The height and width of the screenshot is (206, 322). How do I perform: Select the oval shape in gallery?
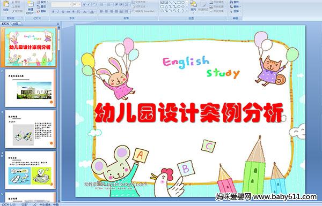183,3
